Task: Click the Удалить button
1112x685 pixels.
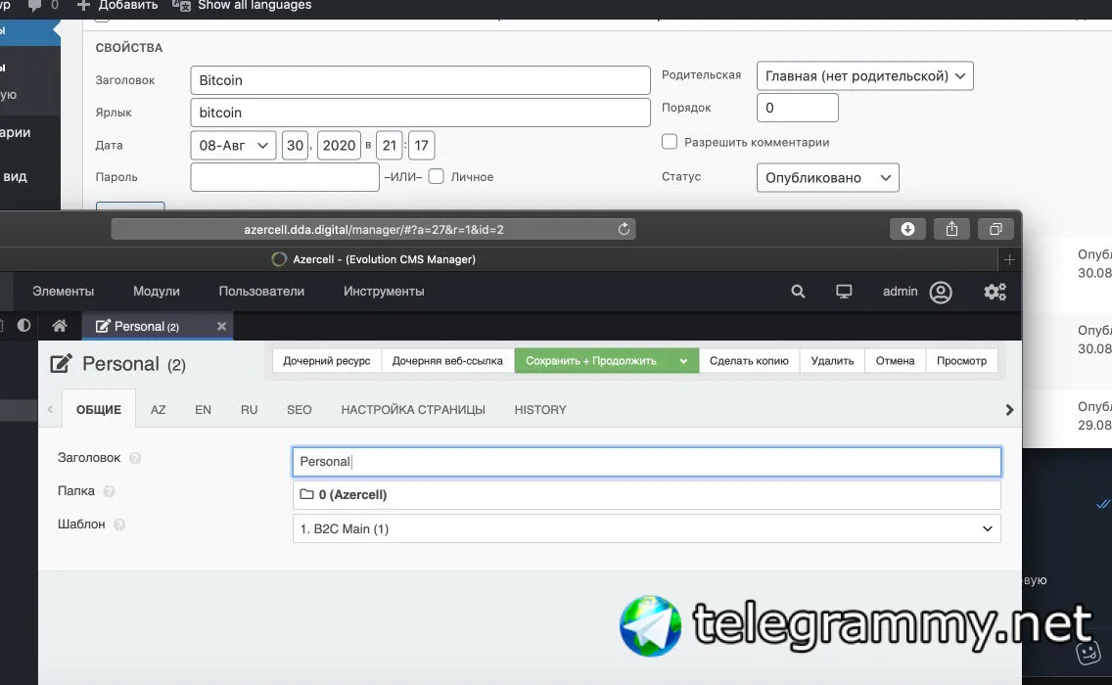Action: pos(833,360)
